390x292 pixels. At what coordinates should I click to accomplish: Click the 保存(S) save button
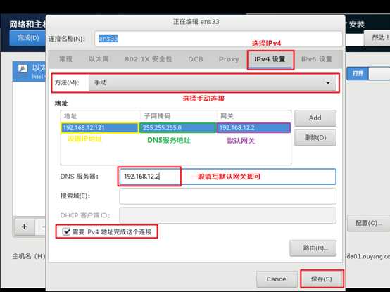coord(322,279)
